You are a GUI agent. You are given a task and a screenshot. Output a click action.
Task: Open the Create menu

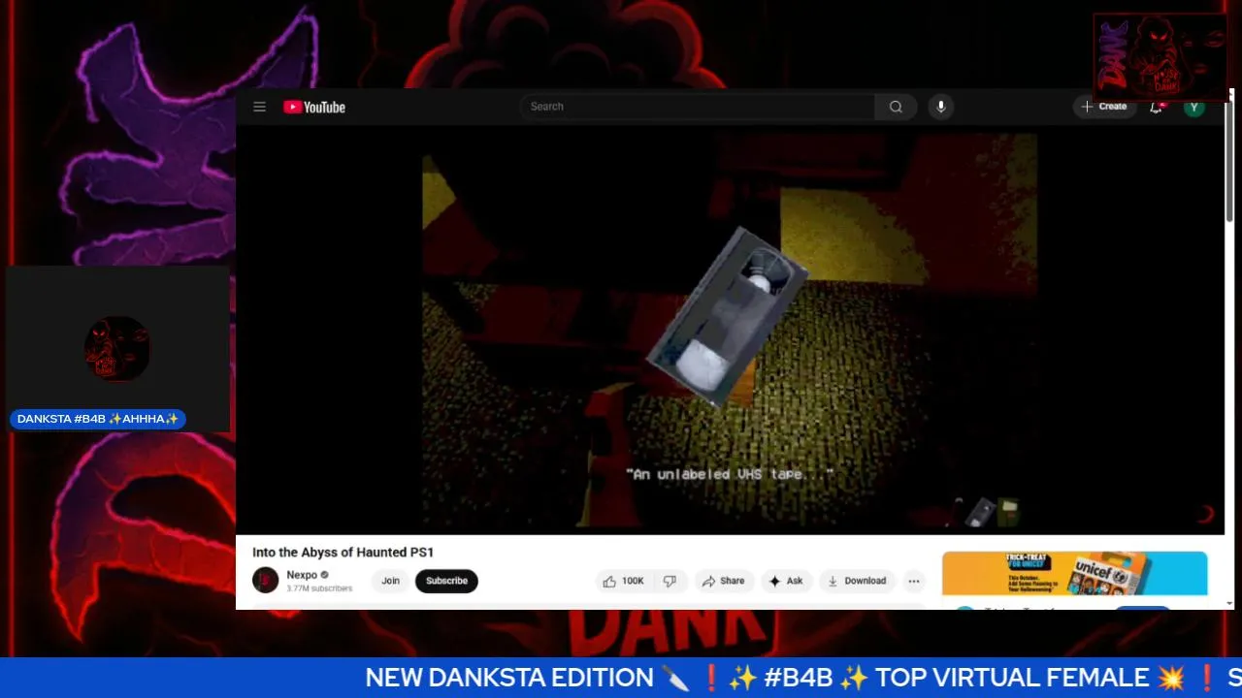coord(1104,107)
